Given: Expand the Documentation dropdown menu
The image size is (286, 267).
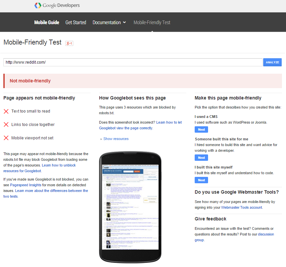Looking at the screenshot, I should pyautogui.click(x=109, y=22).
